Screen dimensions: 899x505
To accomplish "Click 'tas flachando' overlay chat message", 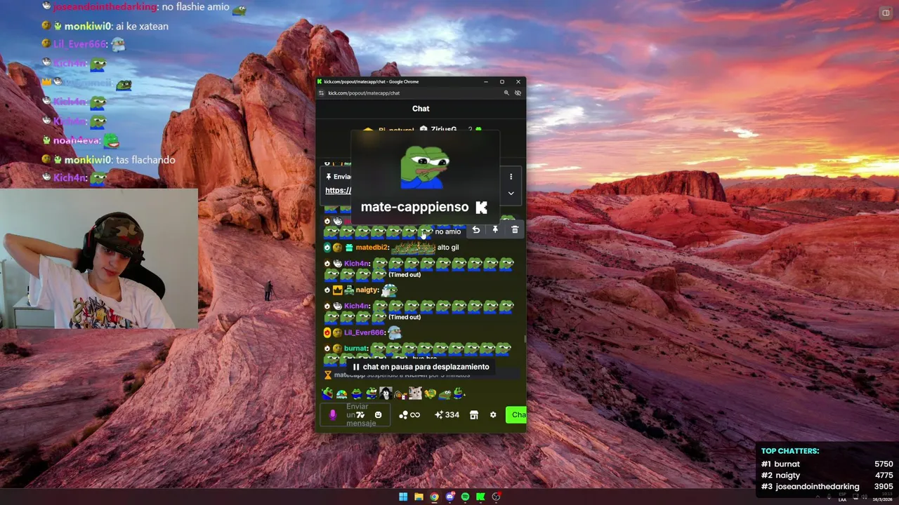I will [x=145, y=160].
